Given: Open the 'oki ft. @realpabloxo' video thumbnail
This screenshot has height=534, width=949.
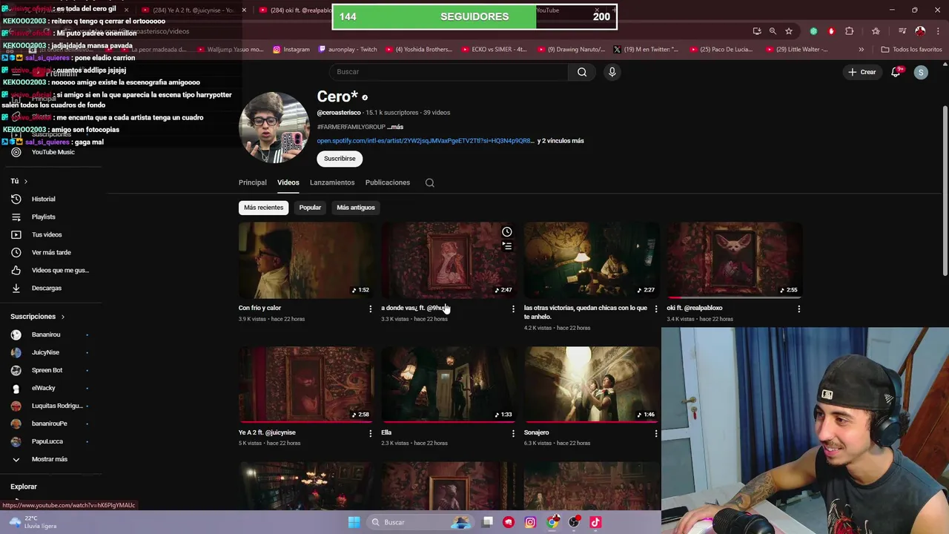Looking at the screenshot, I should 735,260.
